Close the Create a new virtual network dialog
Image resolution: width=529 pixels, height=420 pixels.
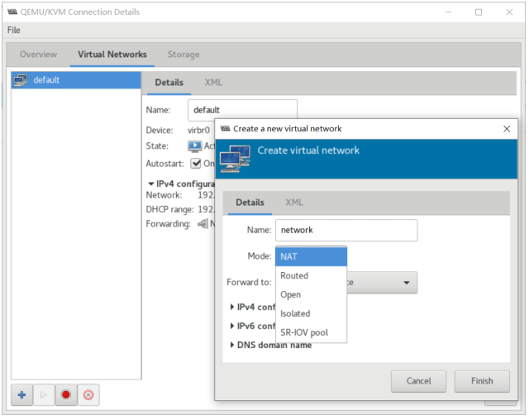(506, 129)
